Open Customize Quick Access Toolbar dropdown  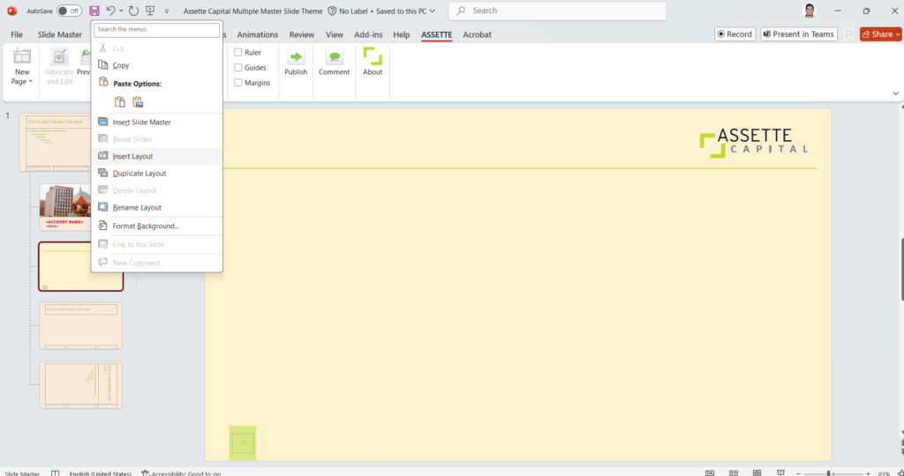click(167, 11)
